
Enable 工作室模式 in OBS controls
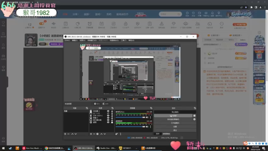175,123
